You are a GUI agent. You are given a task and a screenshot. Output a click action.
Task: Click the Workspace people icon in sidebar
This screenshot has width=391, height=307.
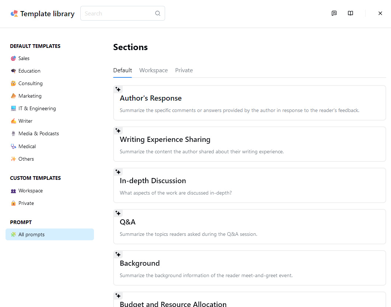13,191
